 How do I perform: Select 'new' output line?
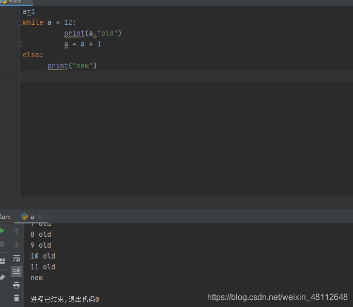(37, 278)
